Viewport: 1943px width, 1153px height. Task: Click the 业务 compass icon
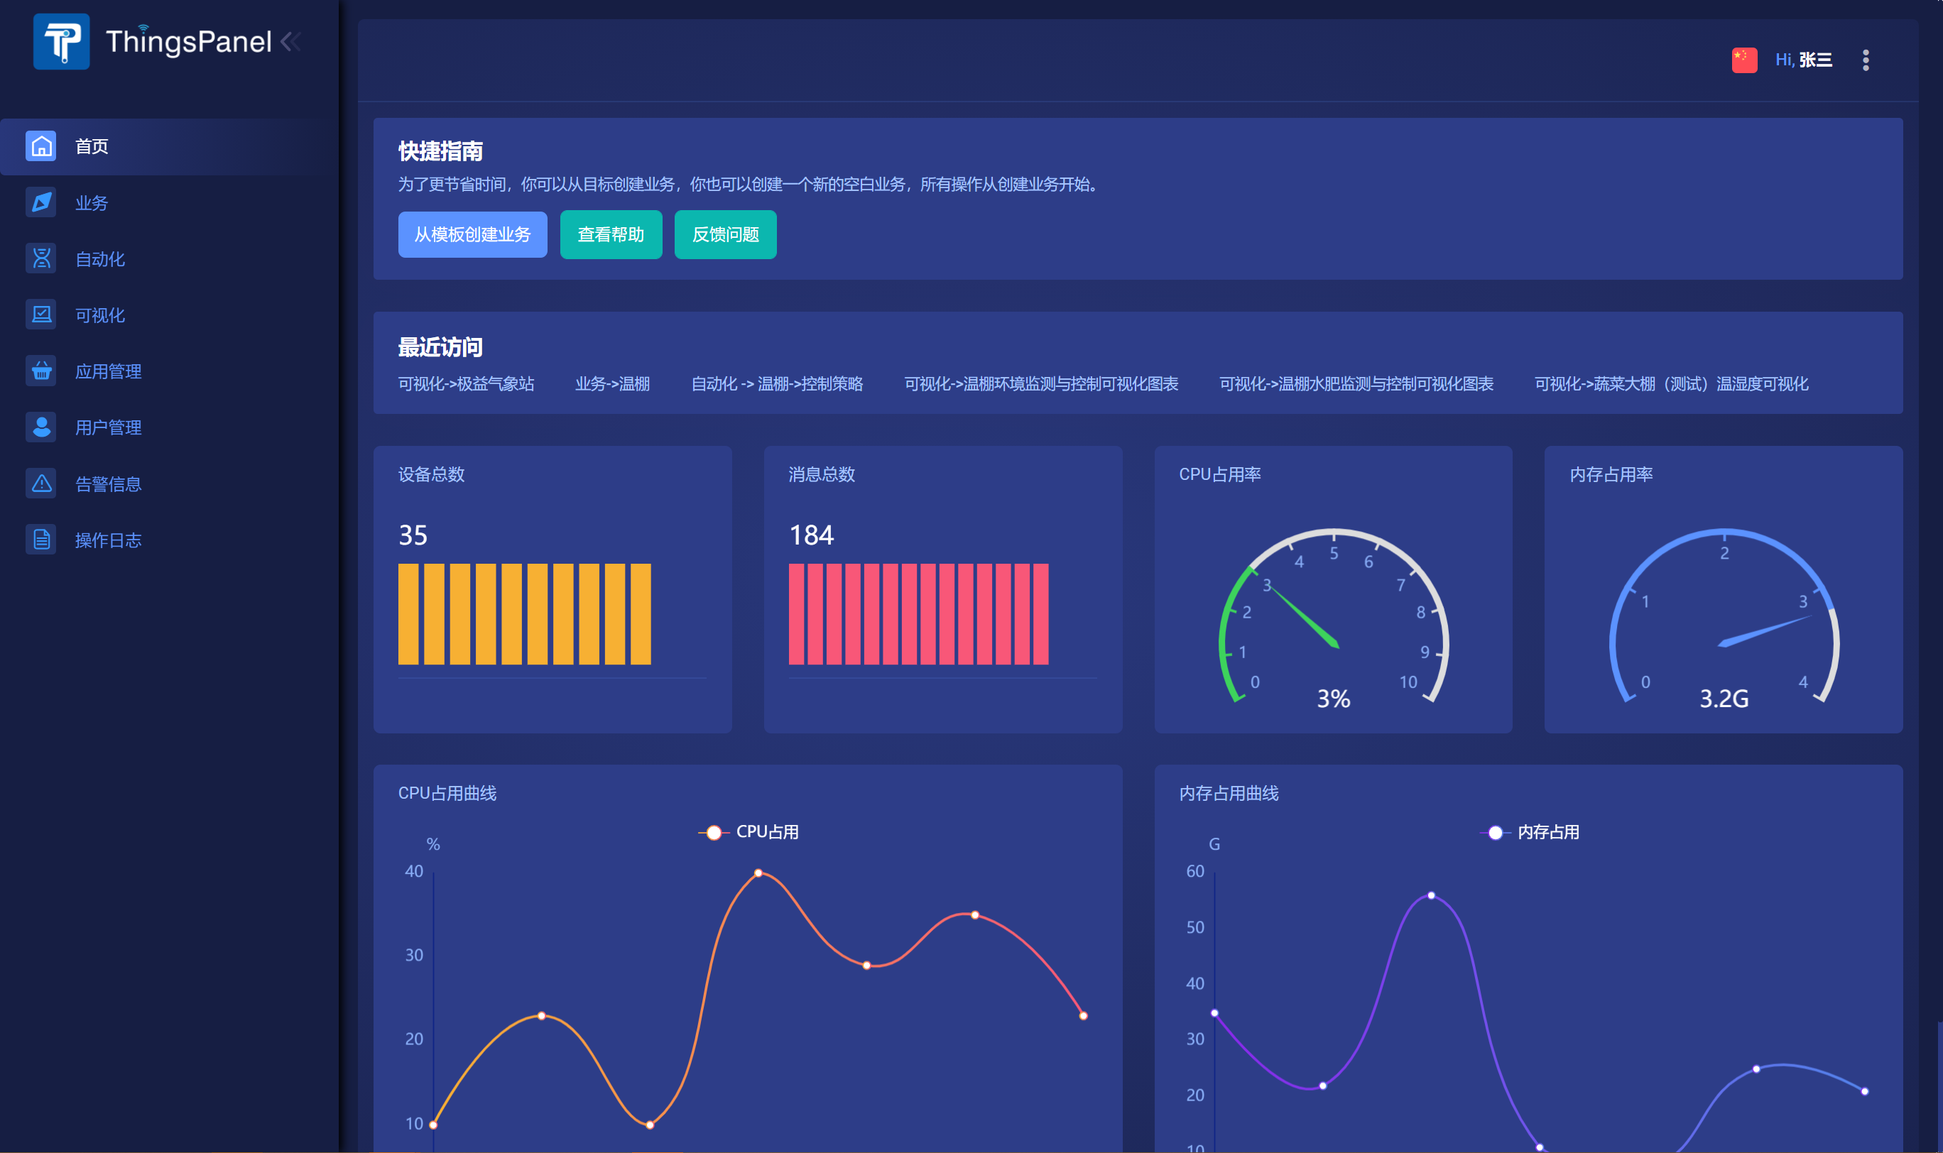pos(41,203)
